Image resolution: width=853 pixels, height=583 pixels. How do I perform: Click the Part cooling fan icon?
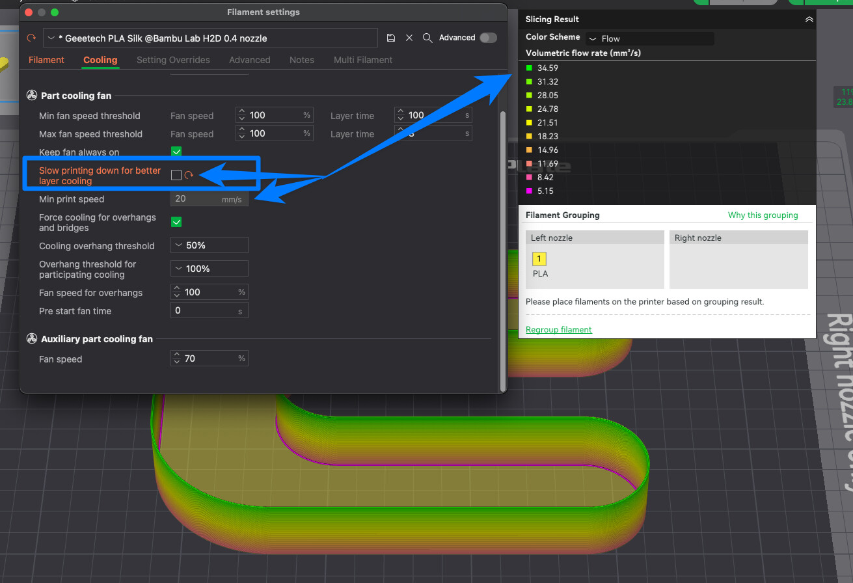click(32, 96)
